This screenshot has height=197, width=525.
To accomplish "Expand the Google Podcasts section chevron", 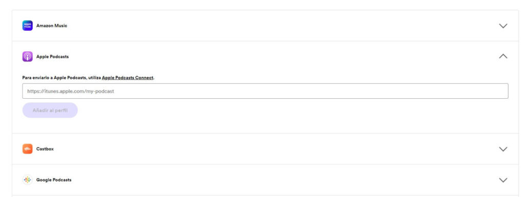I will (x=503, y=180).
